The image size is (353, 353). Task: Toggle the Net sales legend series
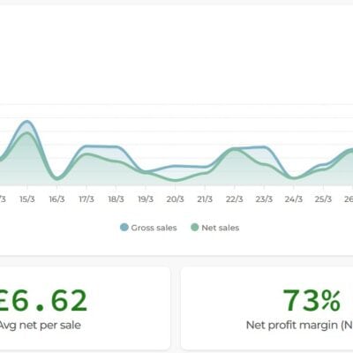coord(215,228)
